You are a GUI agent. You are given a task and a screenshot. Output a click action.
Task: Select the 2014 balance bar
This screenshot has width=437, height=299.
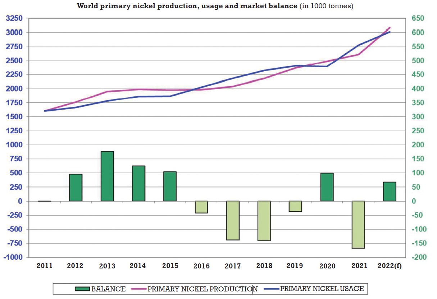(138, 184)
